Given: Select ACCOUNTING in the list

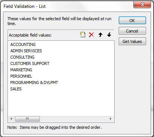Looking at the screenshot, I should point(23,44).
